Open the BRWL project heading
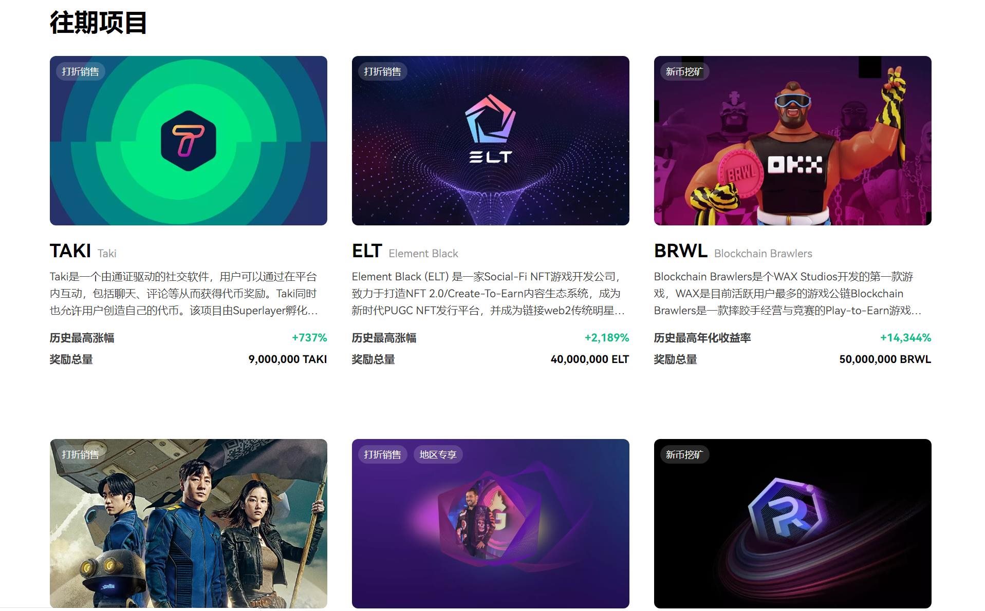 (x=681, y=251)
